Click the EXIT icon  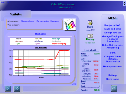[x=114, y=89]
